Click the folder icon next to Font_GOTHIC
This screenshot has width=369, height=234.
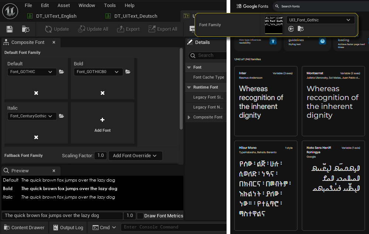[61, 72]
